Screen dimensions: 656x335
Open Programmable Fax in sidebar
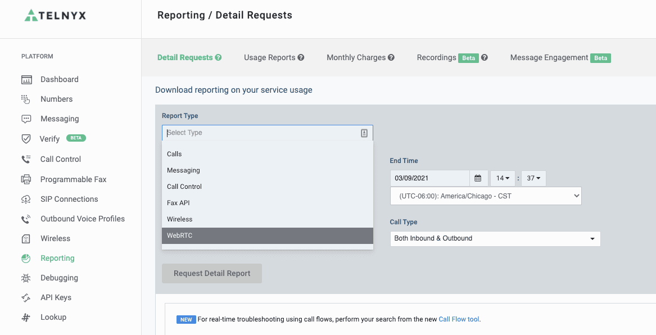pos(73,179)
